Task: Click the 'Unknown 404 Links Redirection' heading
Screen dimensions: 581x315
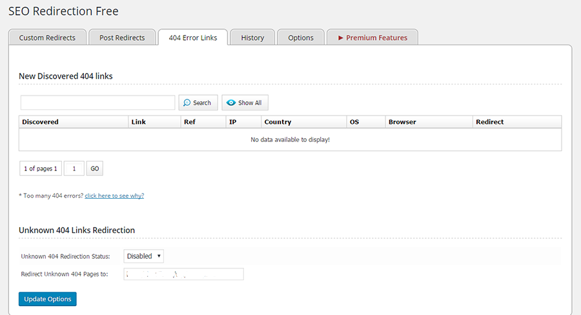Action: pos(77,230)
